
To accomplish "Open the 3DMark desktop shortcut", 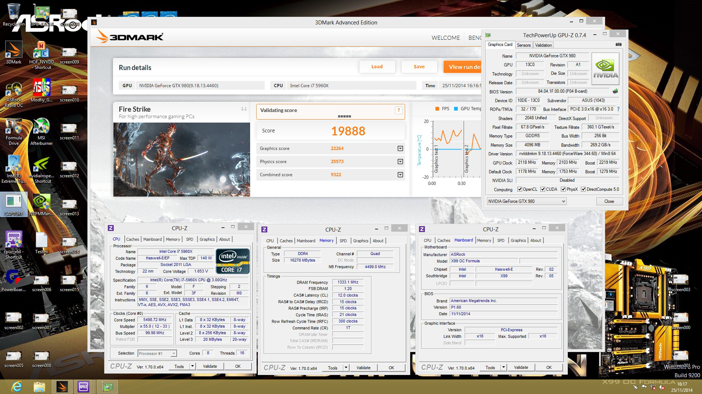I will pos(14,53).
